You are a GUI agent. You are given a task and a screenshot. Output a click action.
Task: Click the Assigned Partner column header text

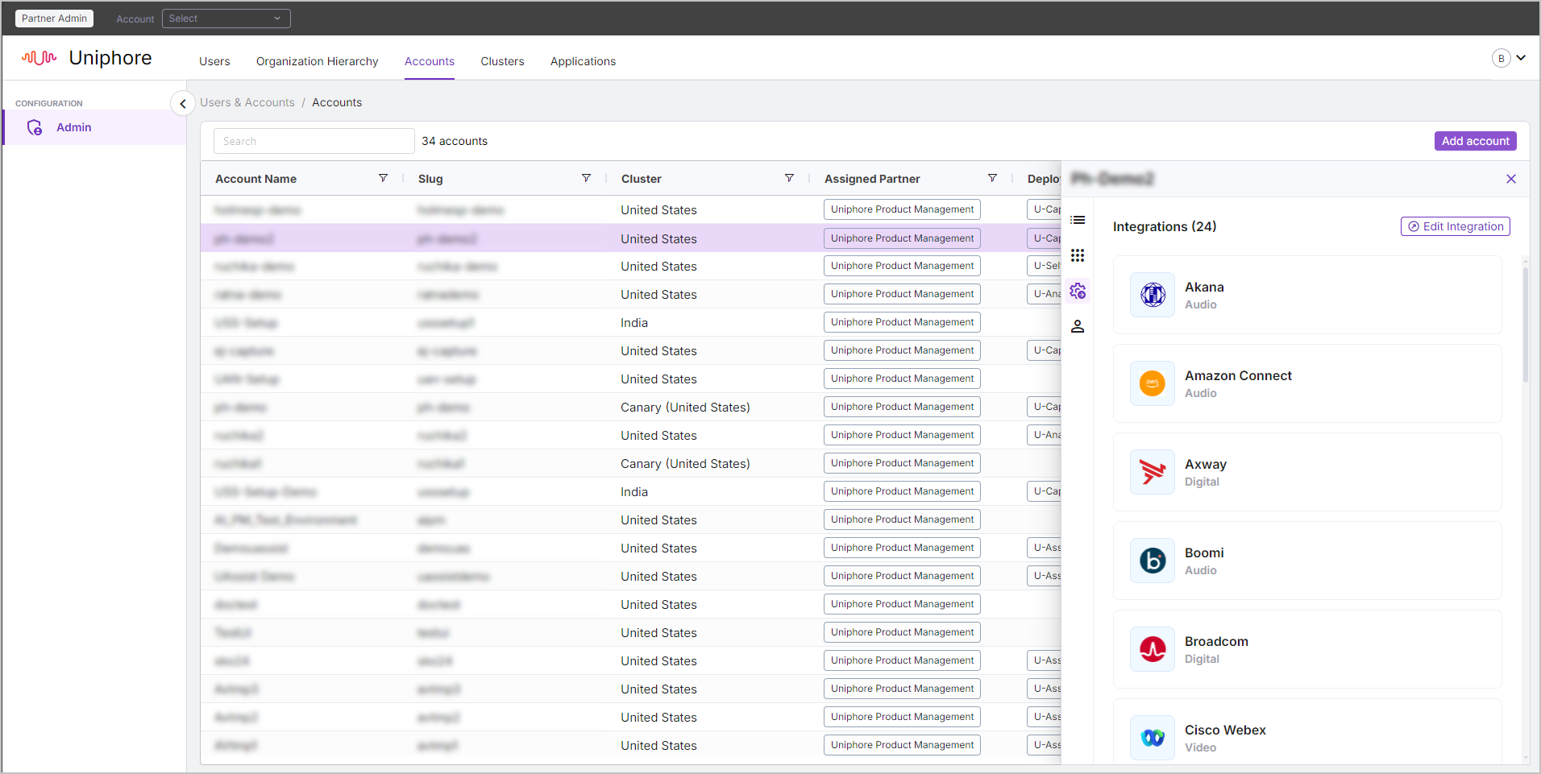(872, 179)
